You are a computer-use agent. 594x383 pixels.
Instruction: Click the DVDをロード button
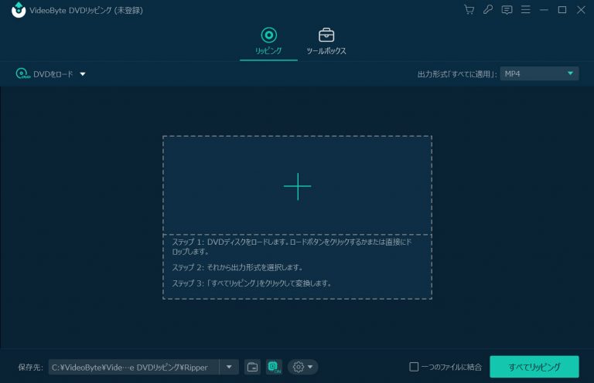point(44,73)
